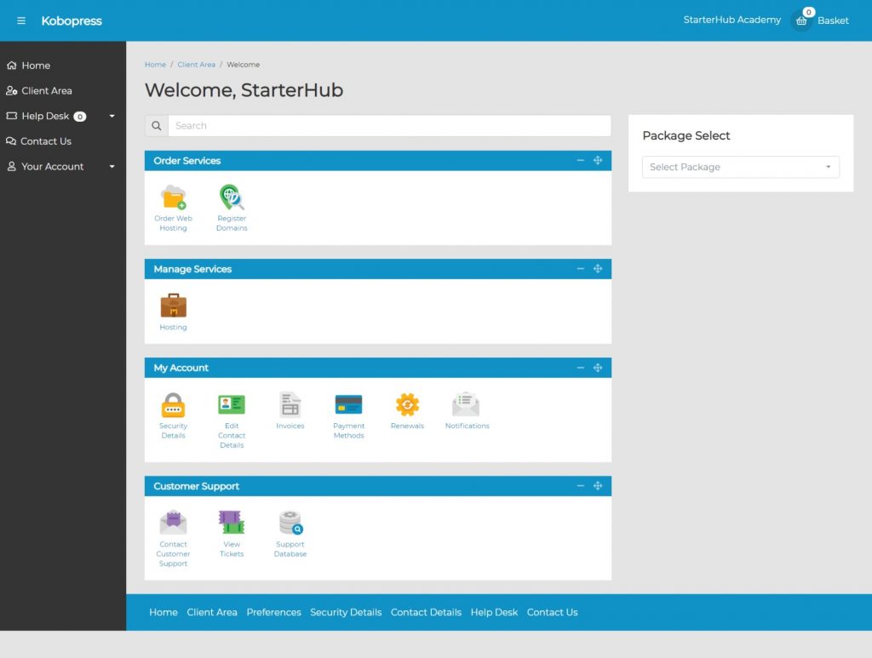872x658 pixels.
Task: Open Order Web Hosting icon
Action: [174, 197]
